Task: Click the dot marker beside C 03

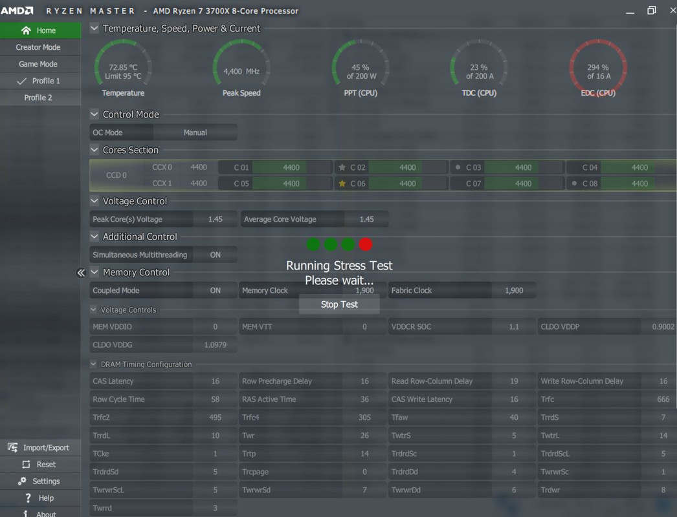Action: [458, 167]
